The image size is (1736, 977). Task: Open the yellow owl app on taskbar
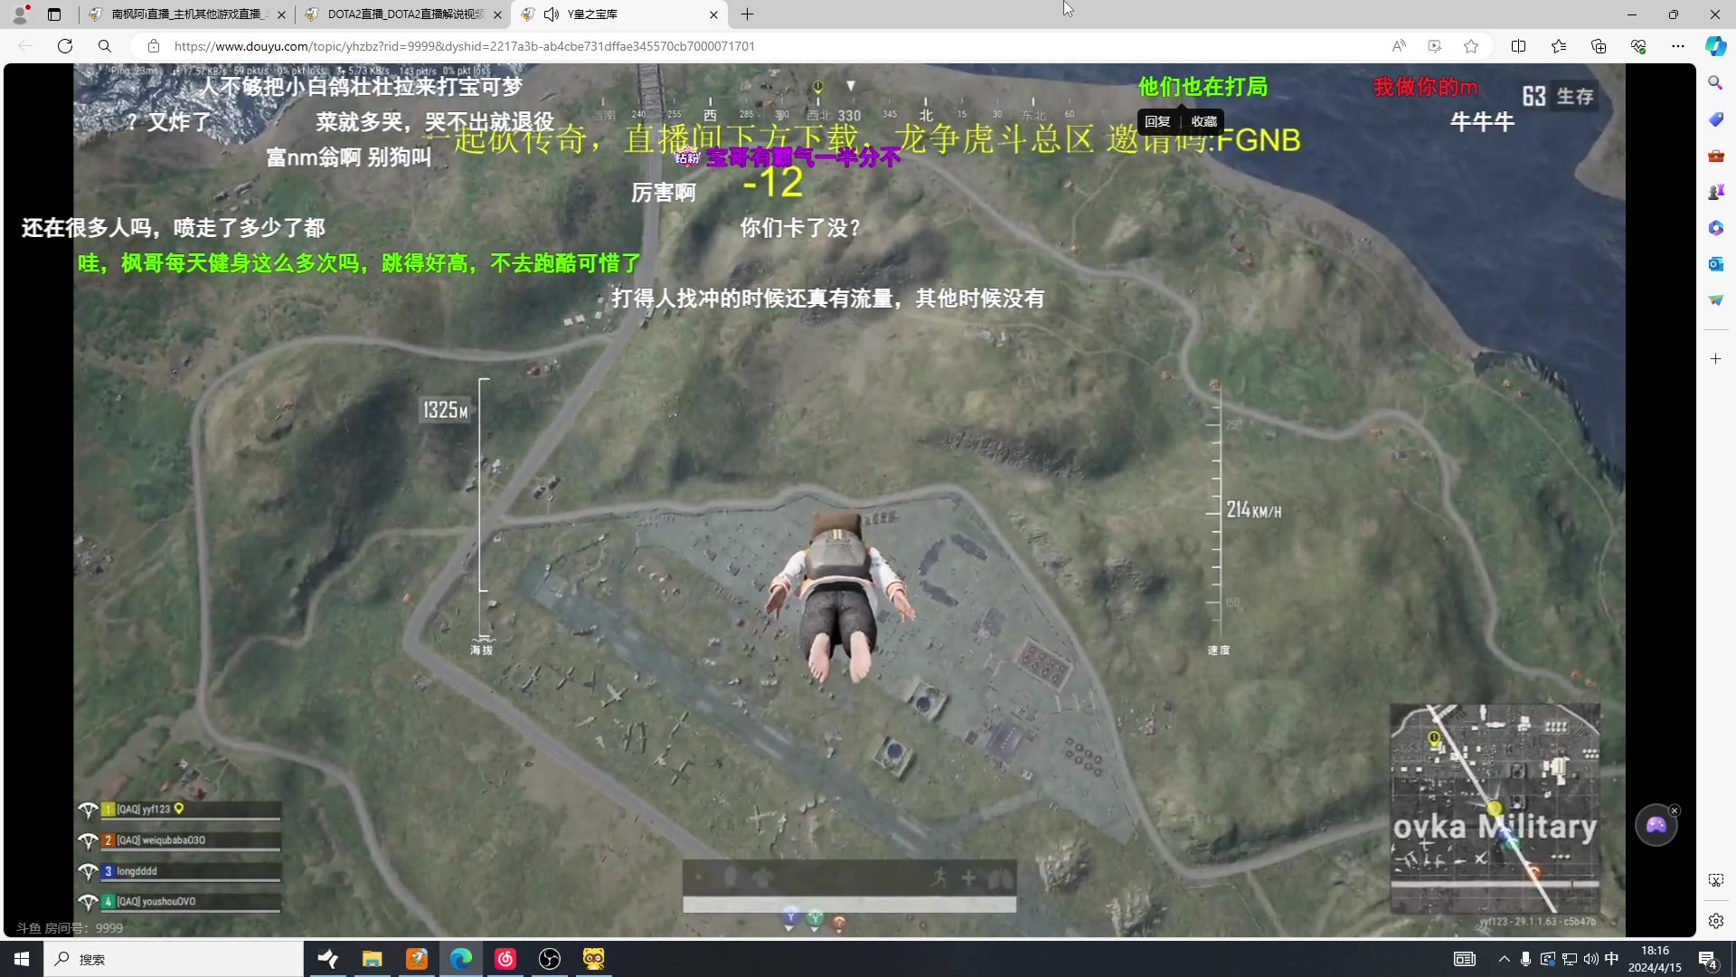click(x=594, y=959)
